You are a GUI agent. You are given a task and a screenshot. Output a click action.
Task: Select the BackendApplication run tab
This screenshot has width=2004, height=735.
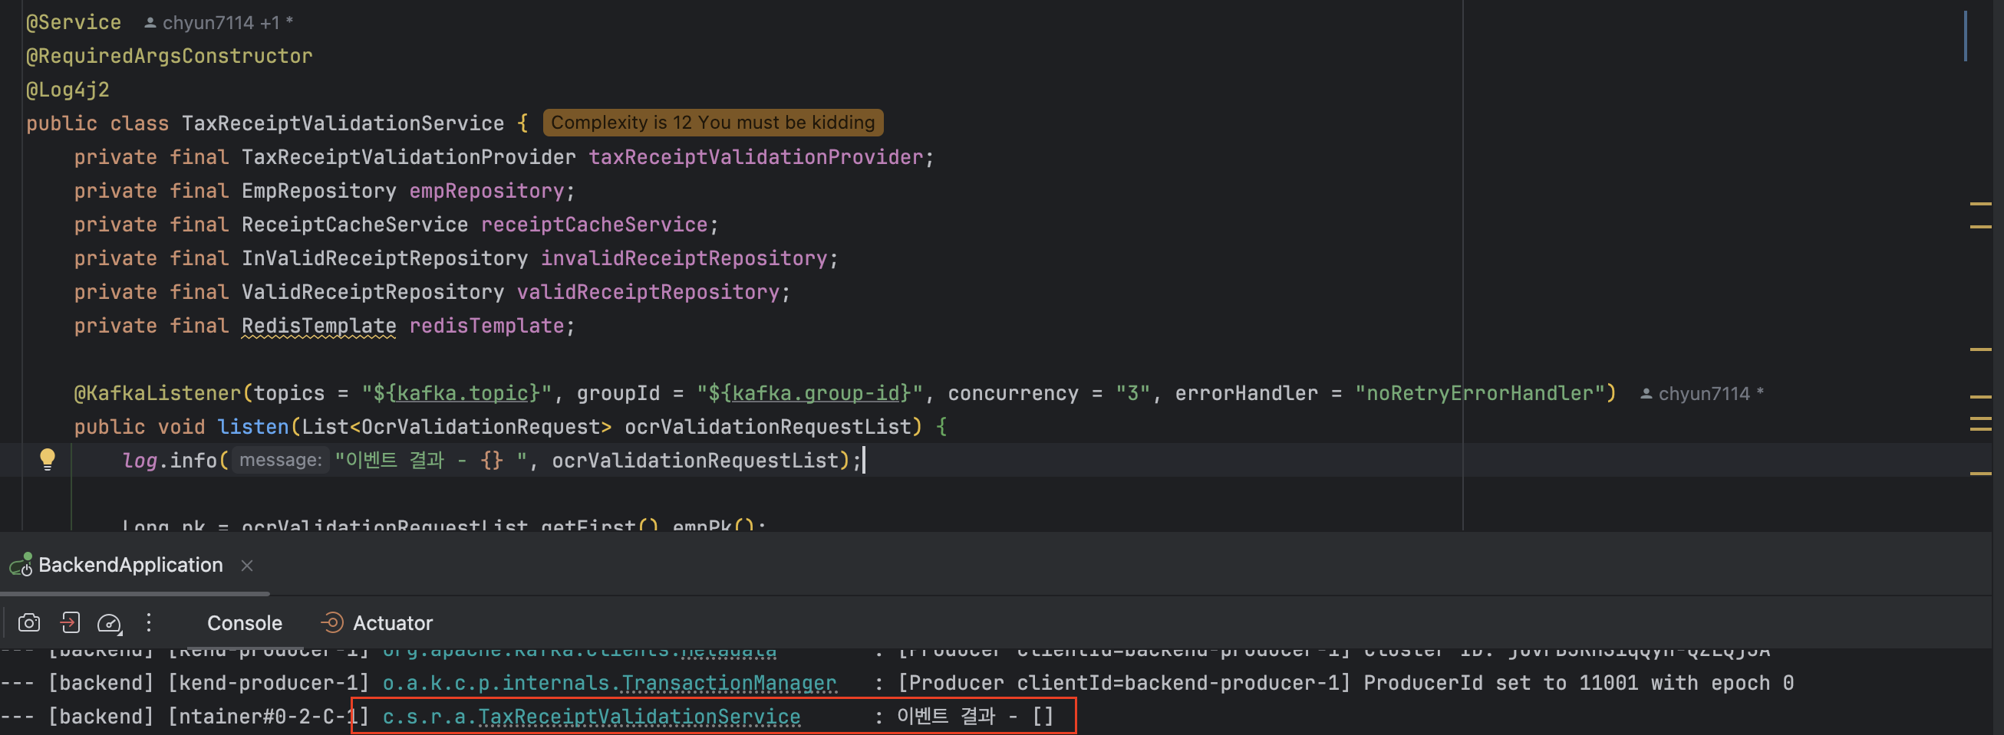(x=130, y=565)
